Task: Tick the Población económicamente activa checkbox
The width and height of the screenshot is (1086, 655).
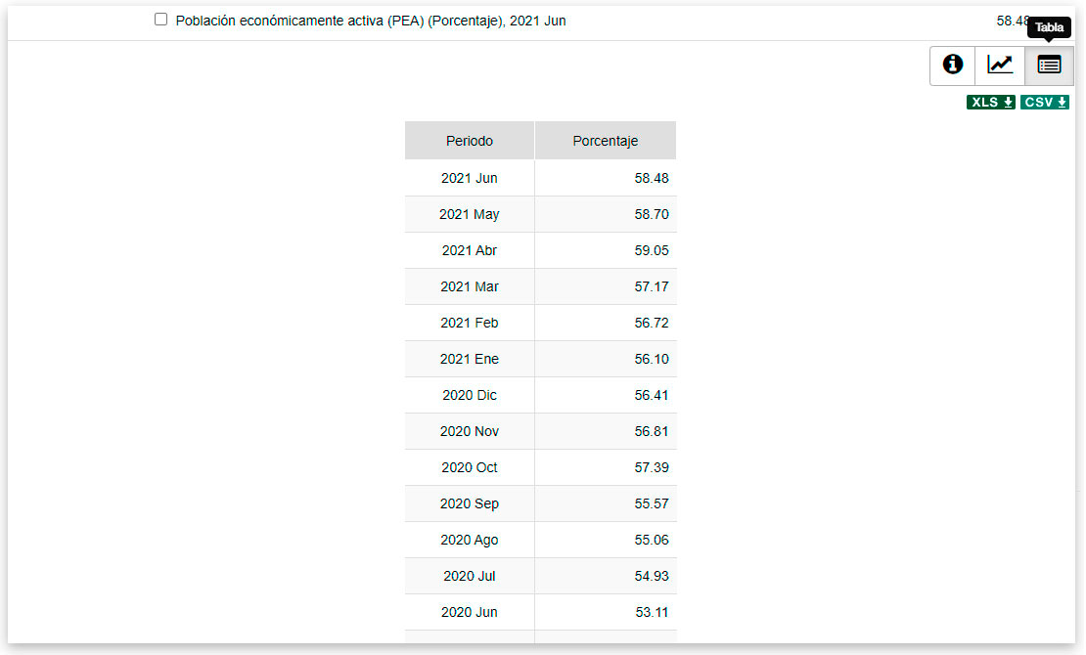Action: tap(161, 20)
